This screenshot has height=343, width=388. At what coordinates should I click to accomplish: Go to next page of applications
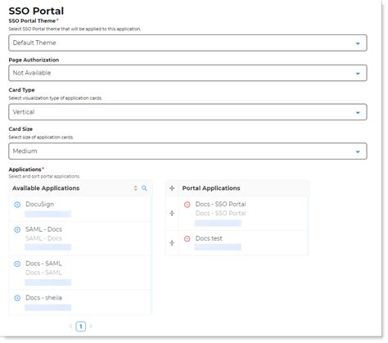(91, 326)
